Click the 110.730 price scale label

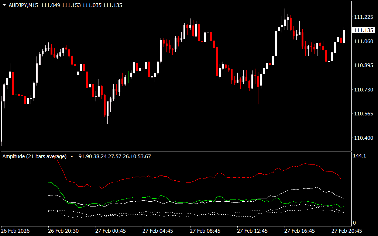pos(363,90)
